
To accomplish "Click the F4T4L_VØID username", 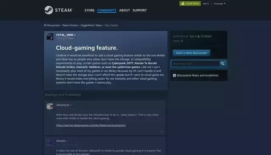I will pyautogui.click(x=64, y=35).
